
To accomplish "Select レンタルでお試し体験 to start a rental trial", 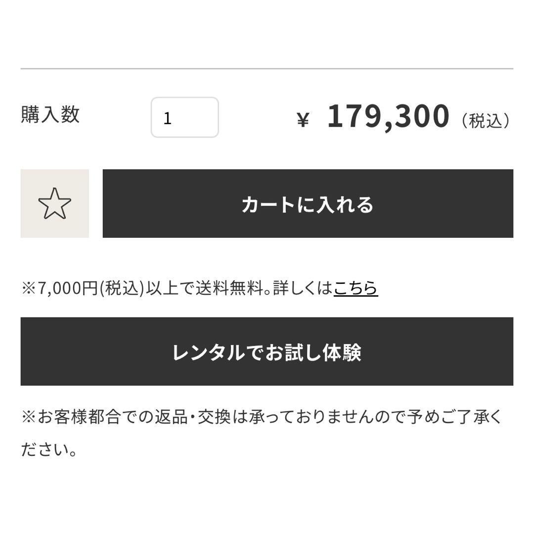I will coord(267,351).
